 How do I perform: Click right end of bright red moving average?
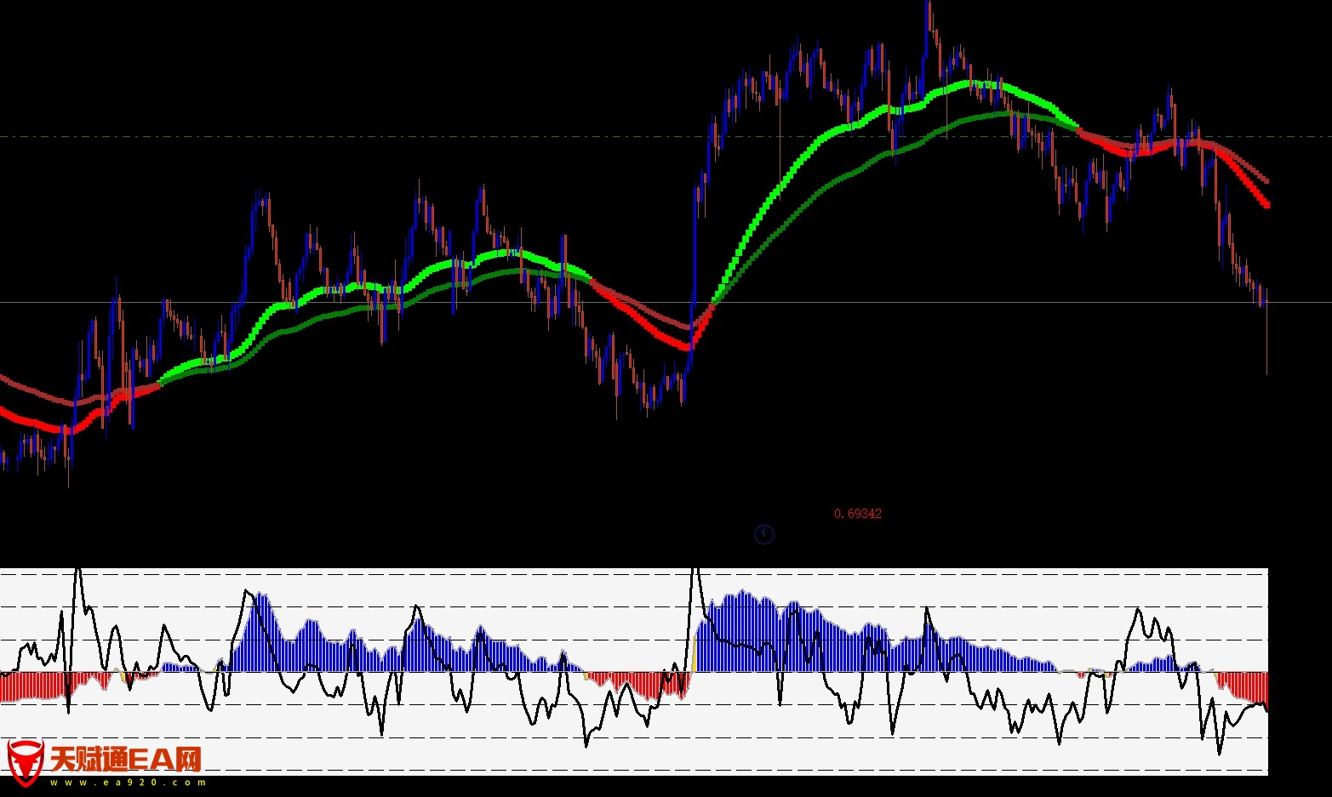point(1266,204)
